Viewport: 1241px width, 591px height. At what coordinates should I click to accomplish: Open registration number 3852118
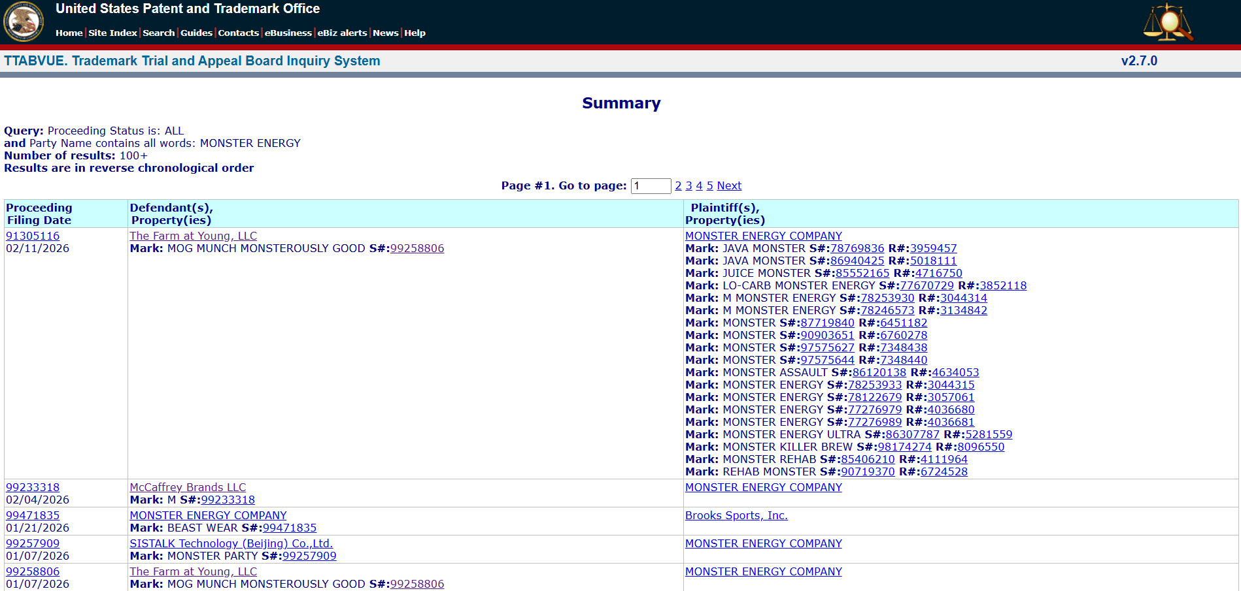click(x=1003, y=285)
